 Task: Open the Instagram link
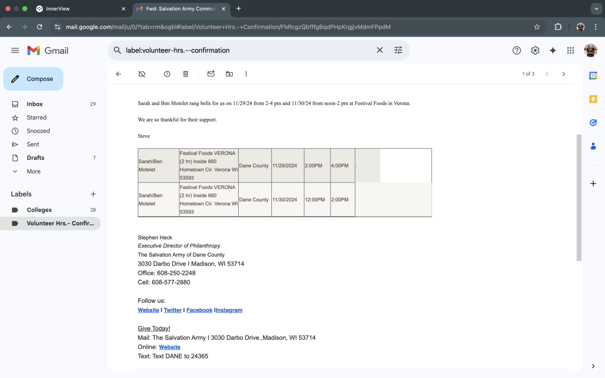[229, 310]
